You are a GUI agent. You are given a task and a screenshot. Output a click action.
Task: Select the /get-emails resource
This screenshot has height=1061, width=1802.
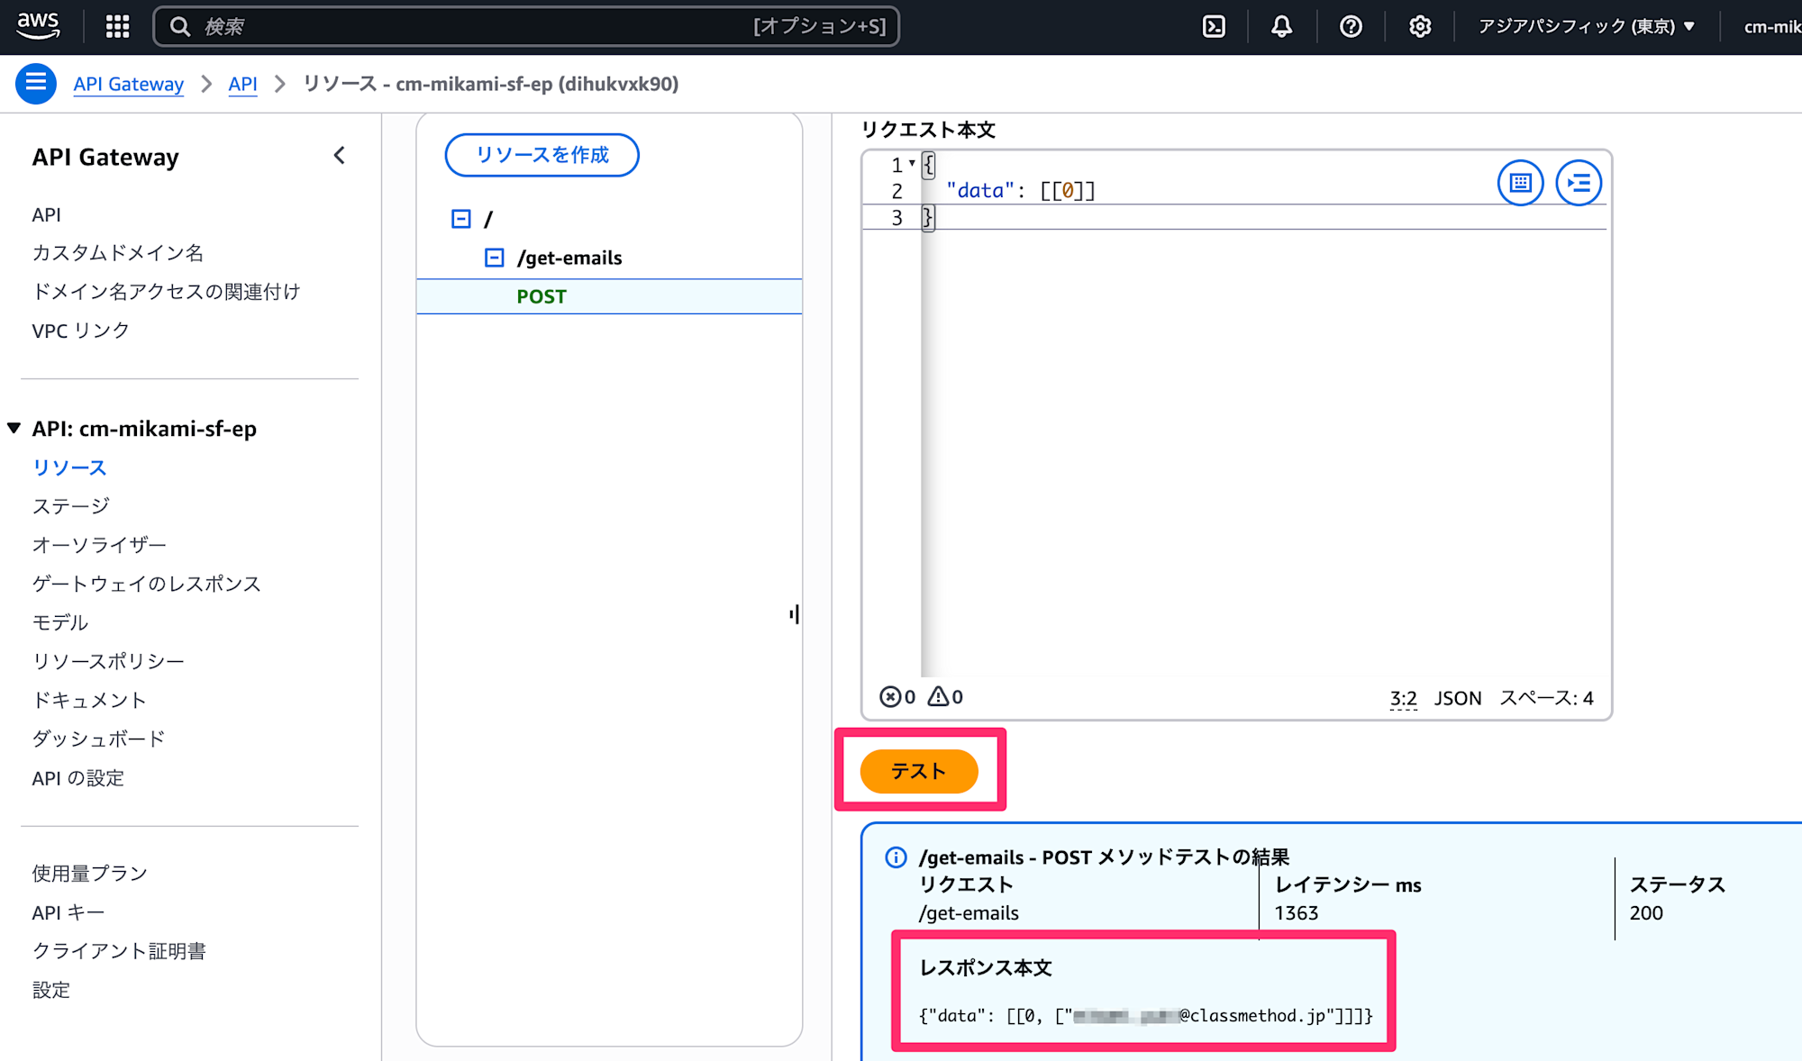[569, 258]
